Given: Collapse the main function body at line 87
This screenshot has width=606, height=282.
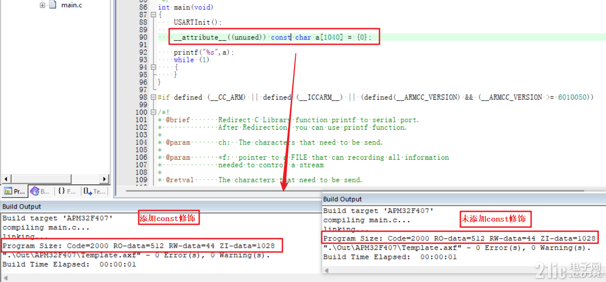Looking at the screenshot, I should tap(153, 15).
